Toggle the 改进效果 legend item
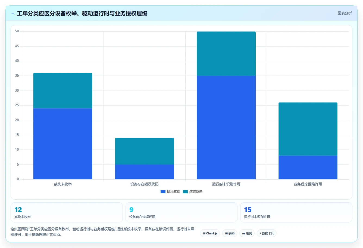Viewport: 363px width, 248px height. pos(193,191)
